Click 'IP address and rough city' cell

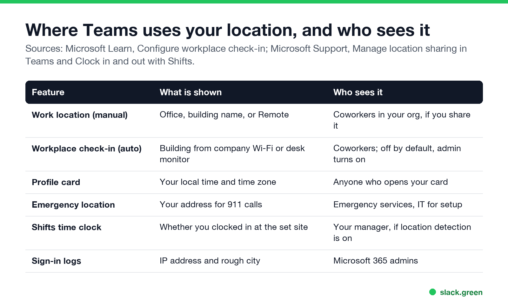pos(210,261)
